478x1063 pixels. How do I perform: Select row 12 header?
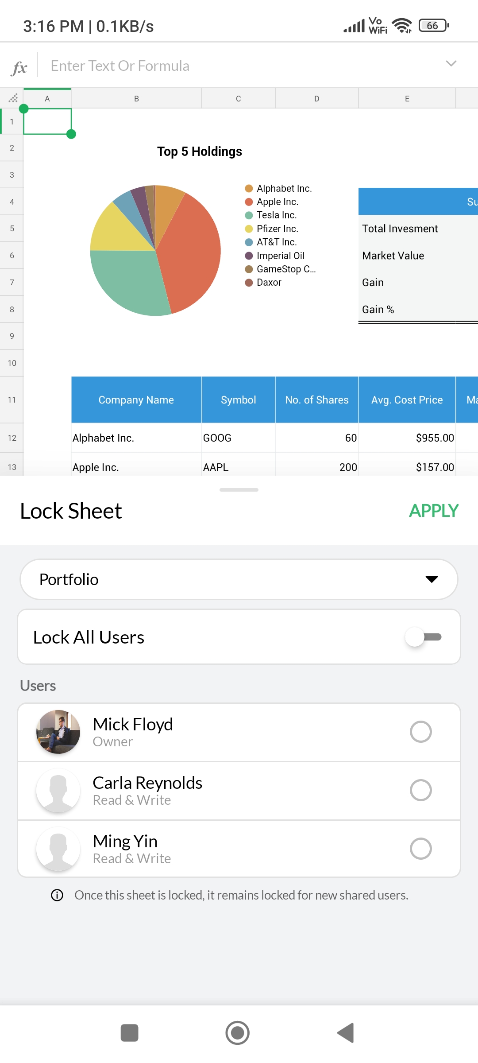pyautogui.click(x=12, y=438)
